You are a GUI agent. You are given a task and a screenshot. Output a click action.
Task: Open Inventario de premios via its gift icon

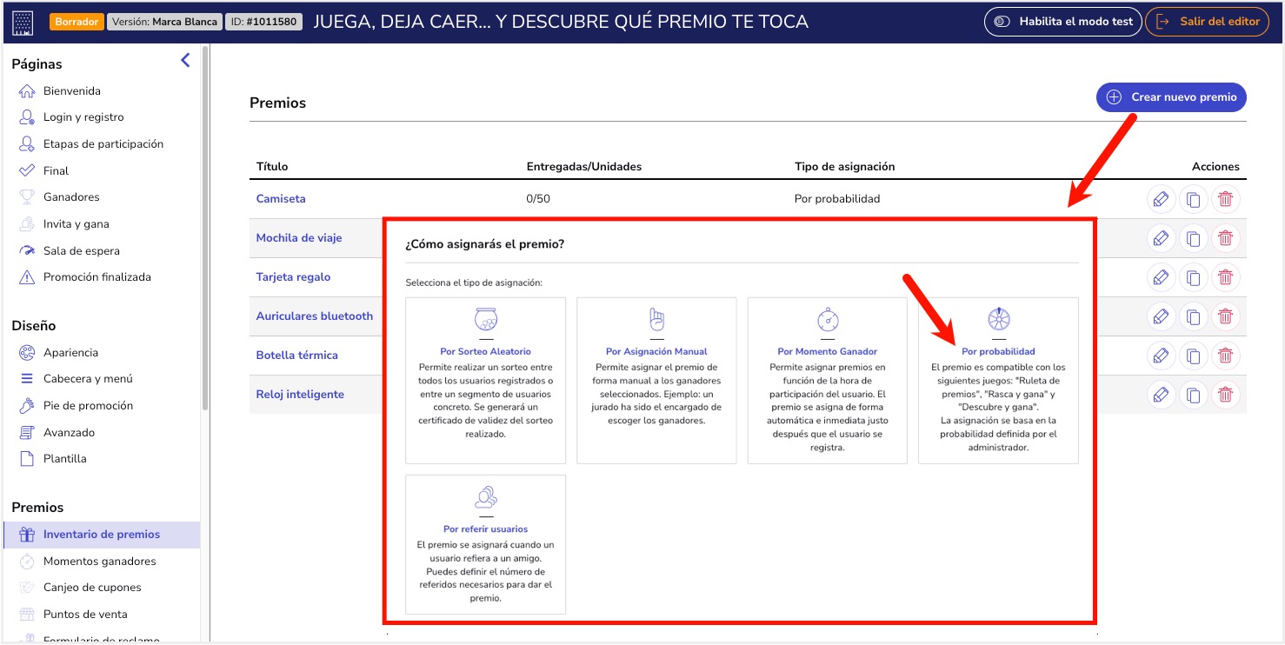(x=29, y=534)
